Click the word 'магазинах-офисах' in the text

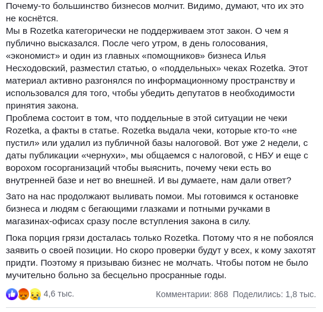point(45,221)
